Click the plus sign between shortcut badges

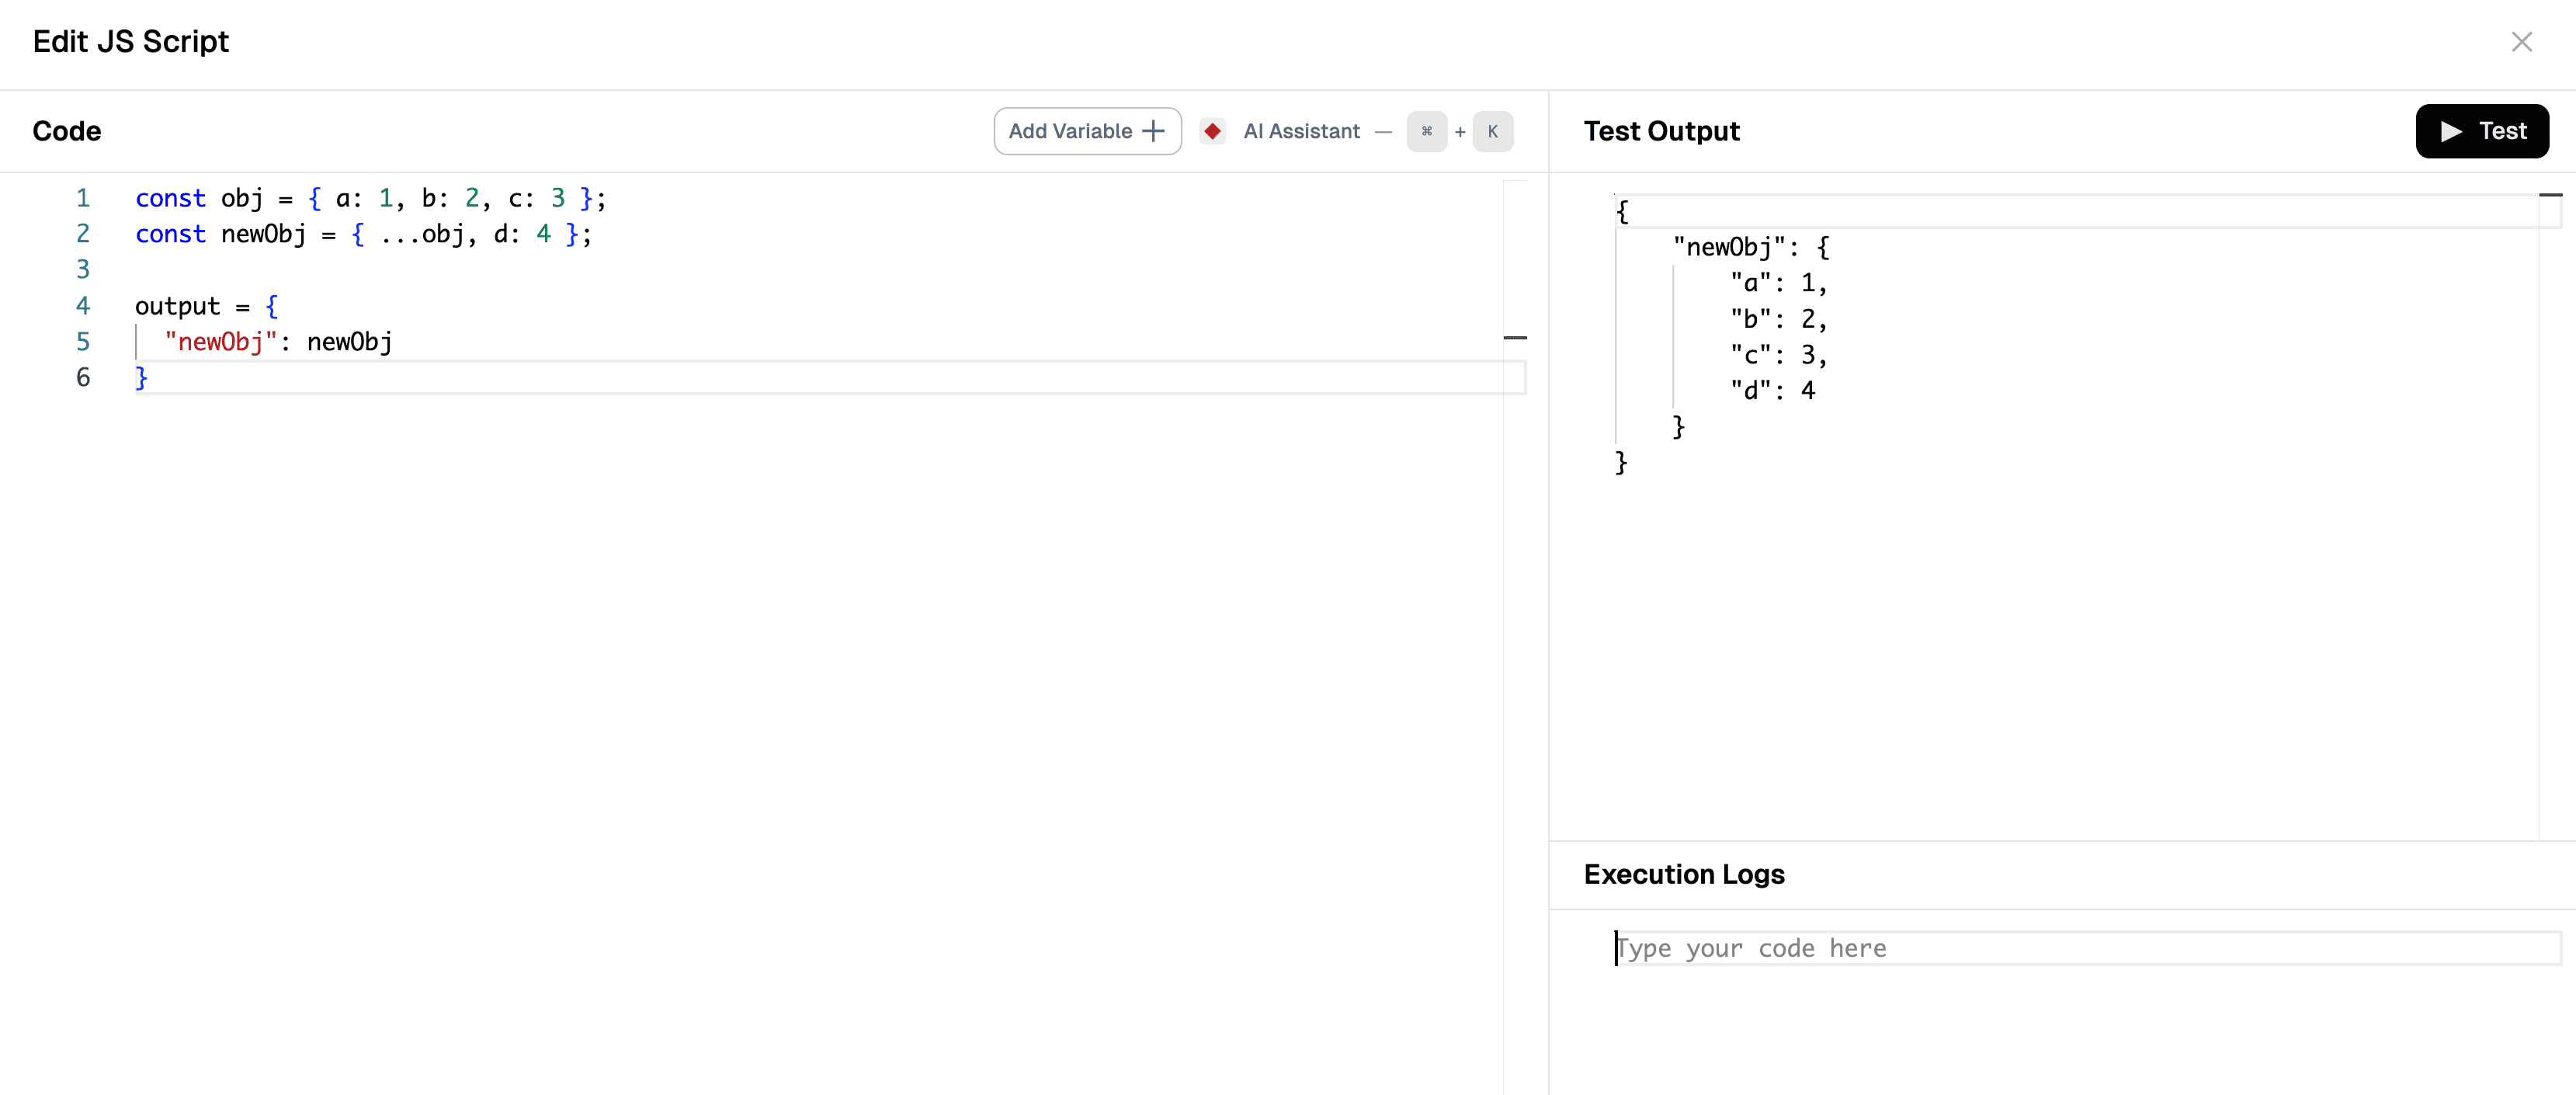[1460, 131]
